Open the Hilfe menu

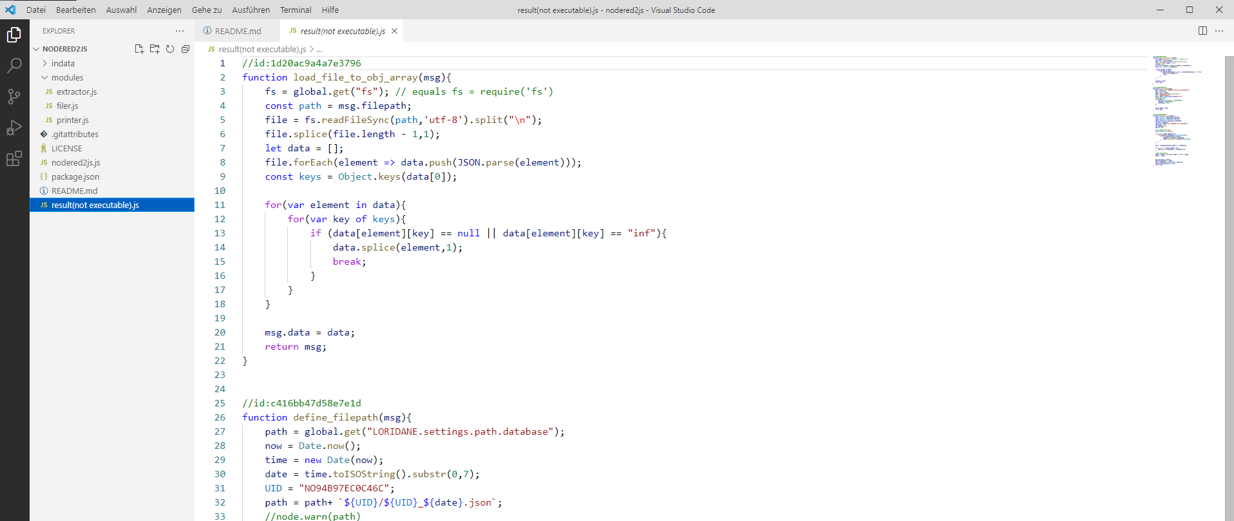[x=330, y=10]
